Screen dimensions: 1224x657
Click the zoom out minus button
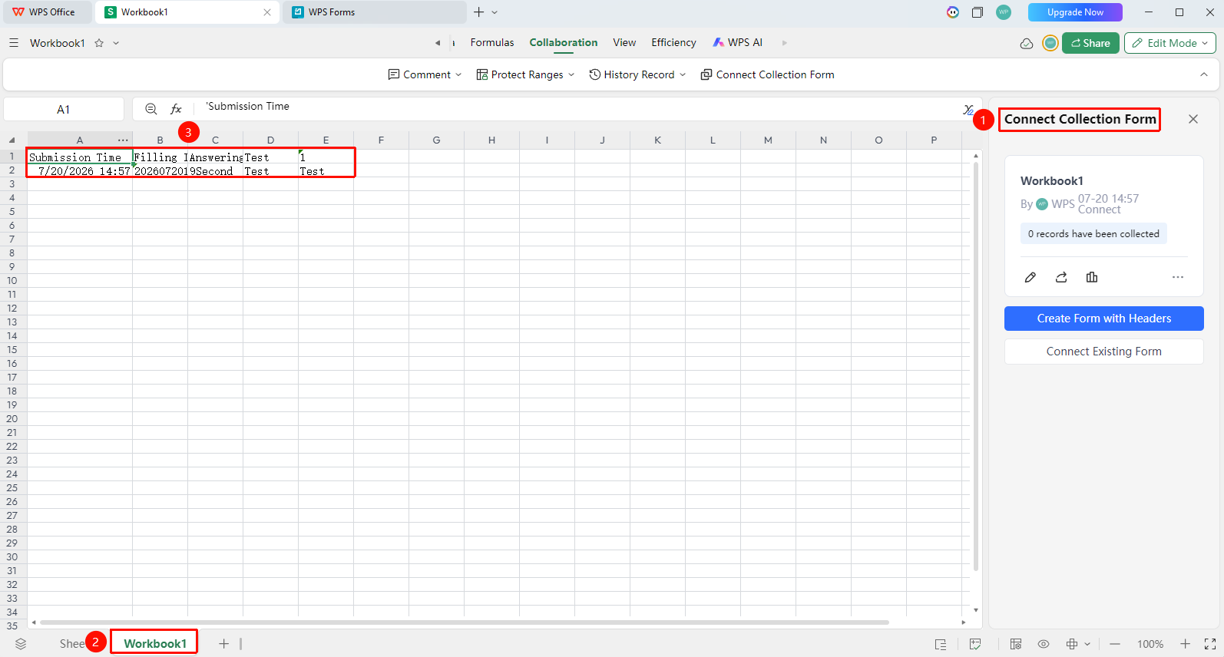click(1115, 644)
